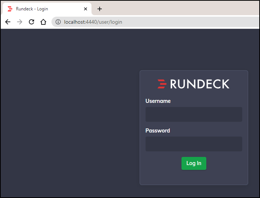Click into the Username field

click(x=194, y=114)
